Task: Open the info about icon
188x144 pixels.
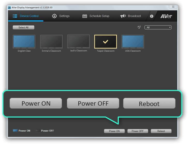Action: click(152, 16)
